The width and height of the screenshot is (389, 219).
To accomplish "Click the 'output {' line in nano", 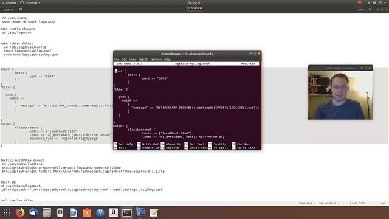I will click(120, 126).
